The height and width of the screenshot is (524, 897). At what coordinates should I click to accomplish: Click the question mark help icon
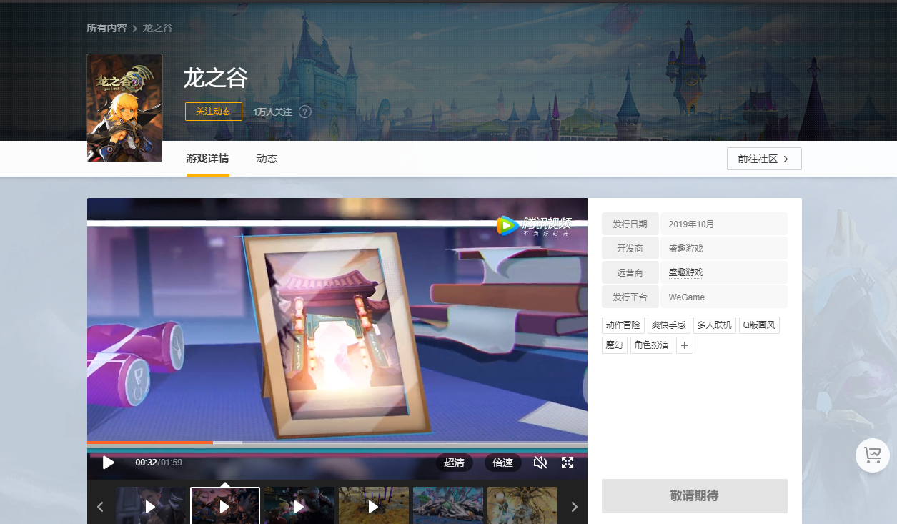(305, 112)
